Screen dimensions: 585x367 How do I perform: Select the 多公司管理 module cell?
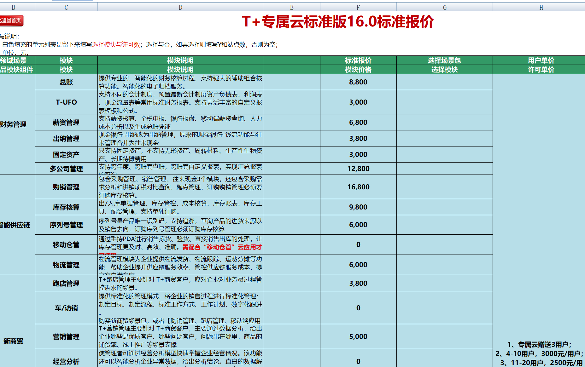pyautogui.click(x=66, y=169)
